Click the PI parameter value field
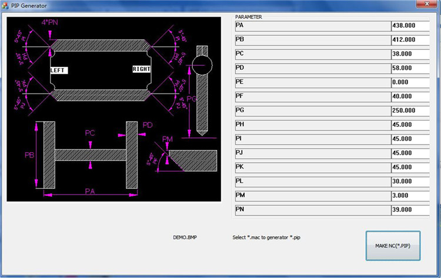 pyautogui.click(x=410, y=139)
